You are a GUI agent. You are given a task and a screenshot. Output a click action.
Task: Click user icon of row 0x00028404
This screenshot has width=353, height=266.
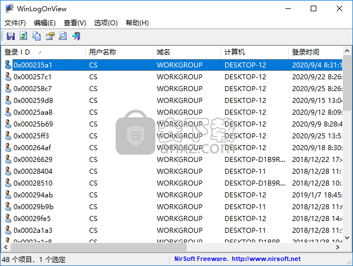8,172
